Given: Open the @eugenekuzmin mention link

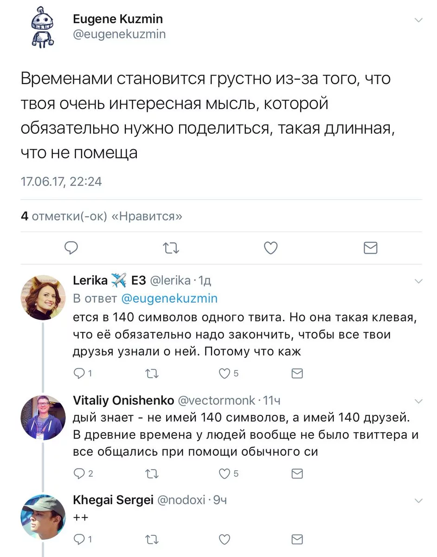Looking at the screenshot, I should point(169,298).
